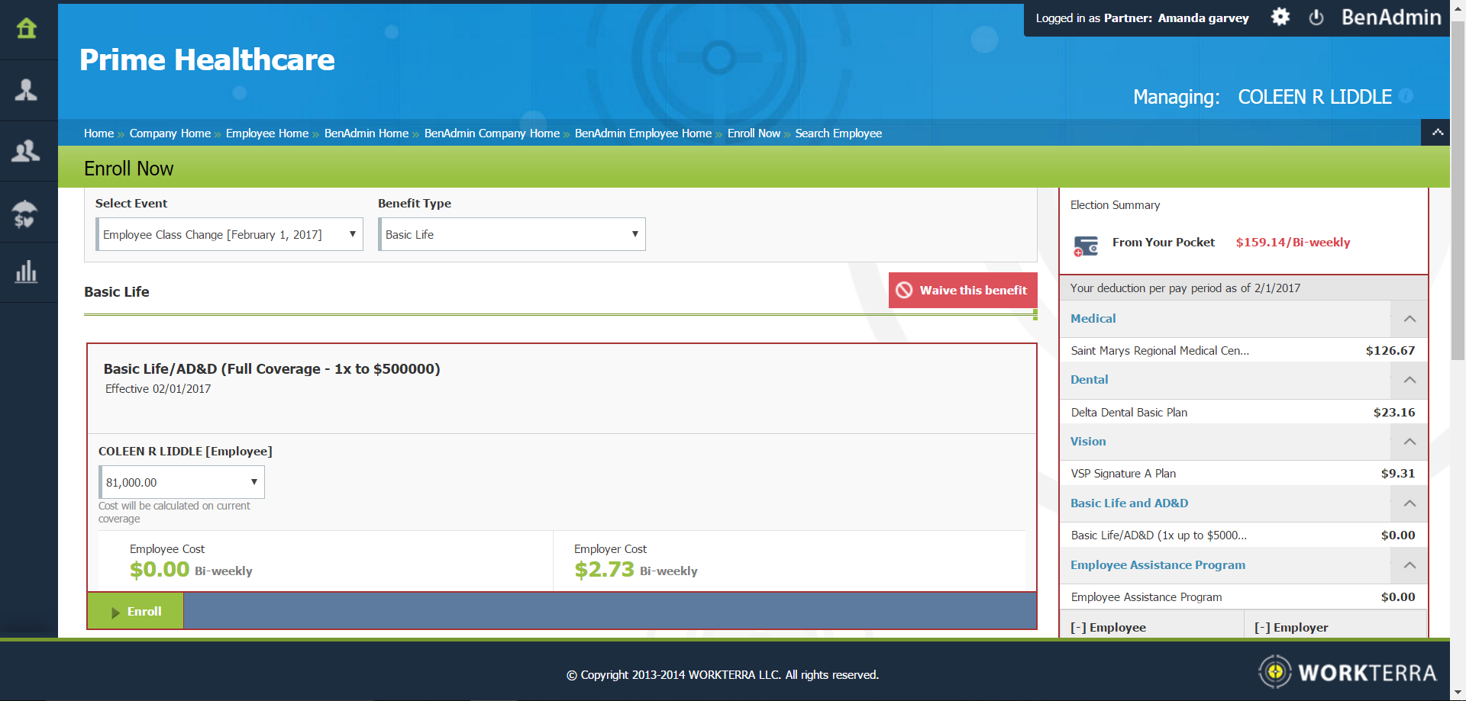Click the Dental section heading link
This screenshot has height=701, width=1466.
coord(1089,379)
